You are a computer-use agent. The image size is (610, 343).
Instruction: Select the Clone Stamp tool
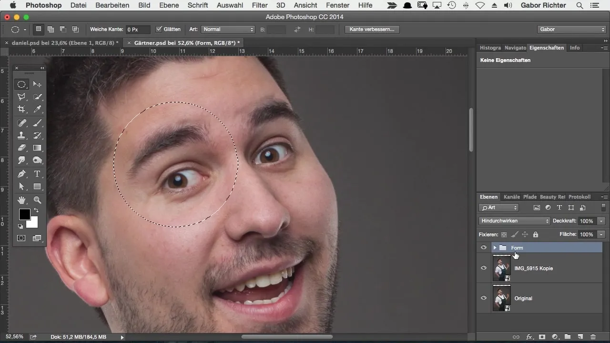click(21, 135)
